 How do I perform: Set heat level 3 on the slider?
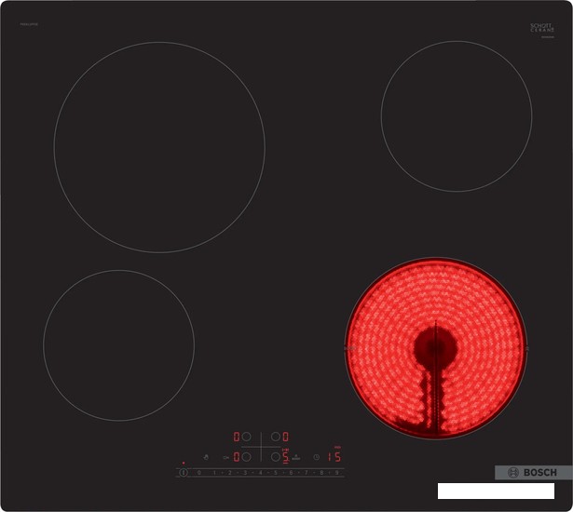pos(245,473)
